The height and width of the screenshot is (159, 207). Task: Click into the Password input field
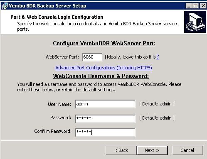(105, 119)
